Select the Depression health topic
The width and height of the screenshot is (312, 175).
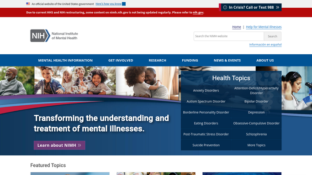256,112
